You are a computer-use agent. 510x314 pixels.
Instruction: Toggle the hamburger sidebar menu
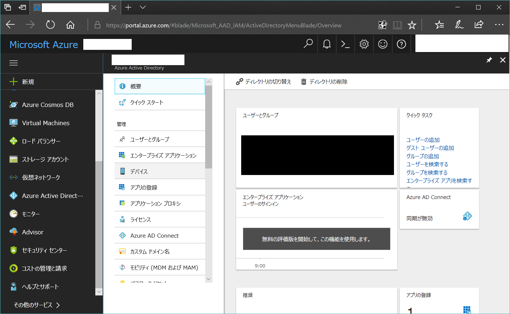(13, 63)
